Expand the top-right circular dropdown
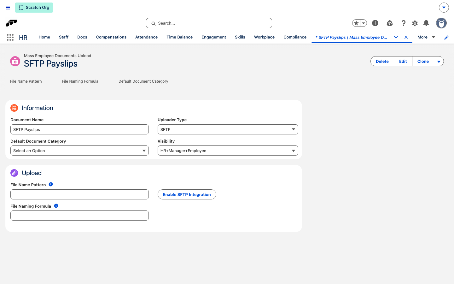454x284 pixels. (444, 8)
